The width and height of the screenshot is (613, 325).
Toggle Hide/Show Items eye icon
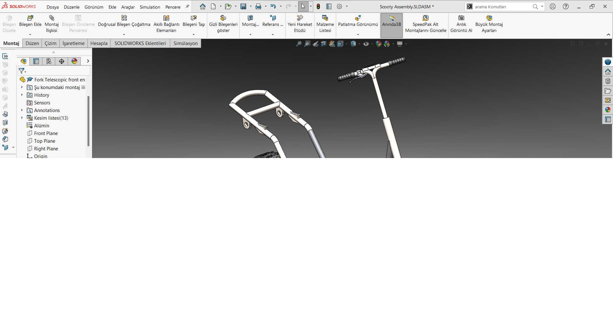click(x=366, y=44)
